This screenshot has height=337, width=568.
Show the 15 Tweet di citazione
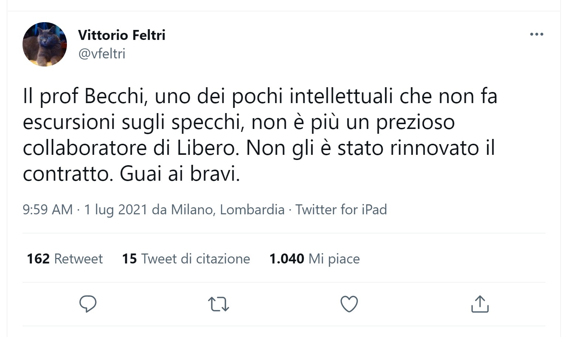click(x=186, y=259)
